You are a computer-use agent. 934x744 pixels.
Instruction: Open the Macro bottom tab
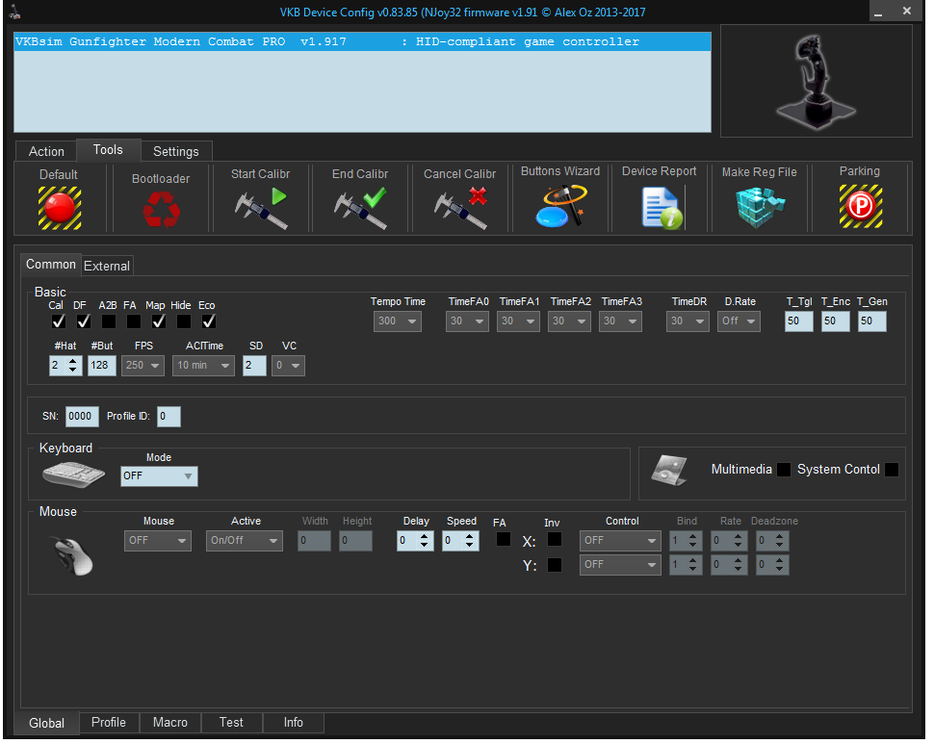[x=170, y=723]
